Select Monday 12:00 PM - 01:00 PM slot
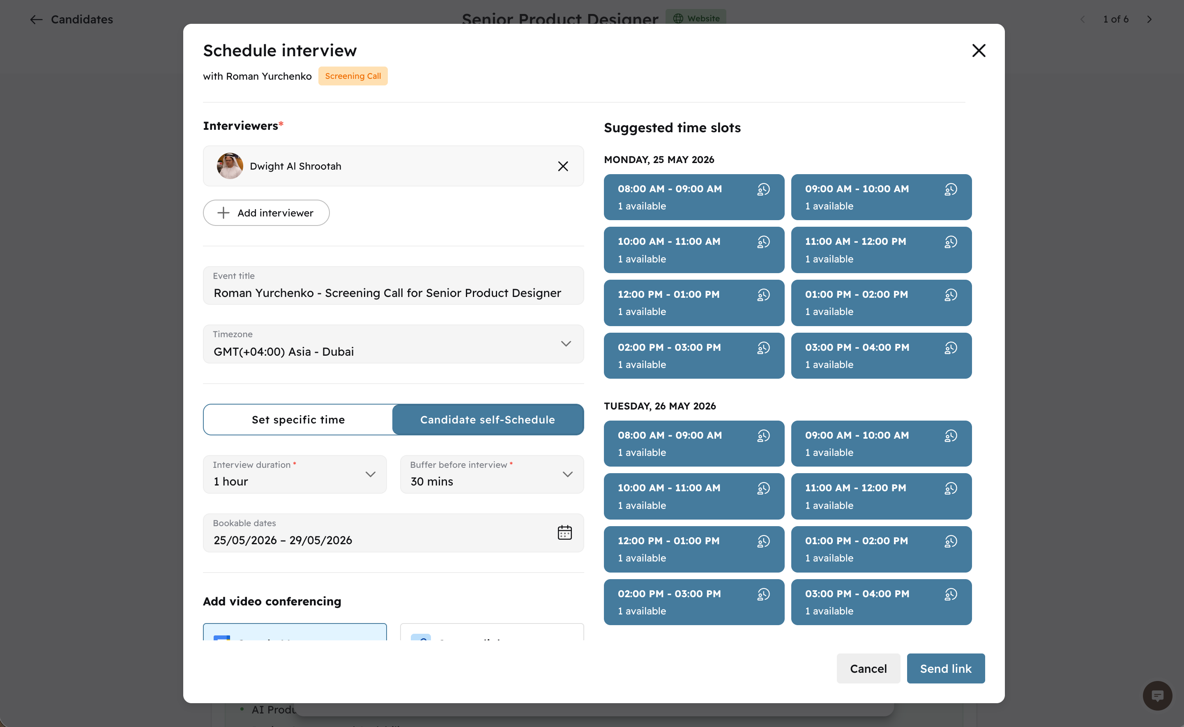Image resolution: width=1184 pixels, height=727 pixels. coord(694,303)
